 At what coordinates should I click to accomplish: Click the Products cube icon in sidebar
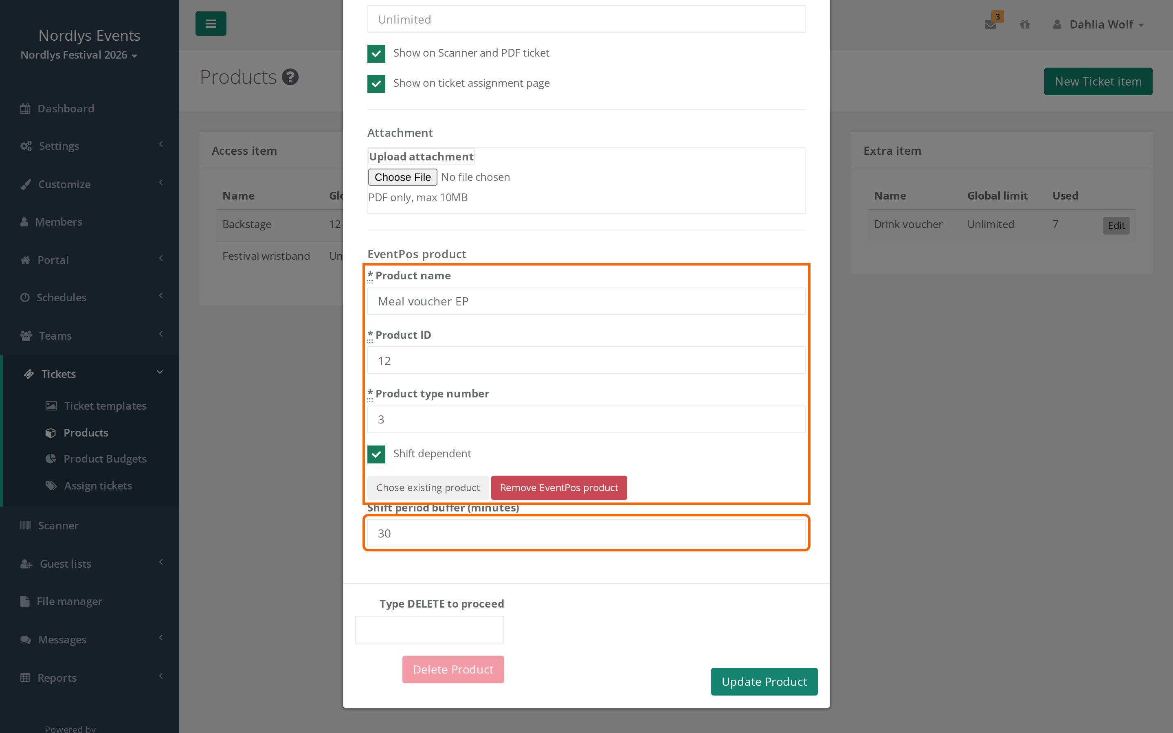(51, 432)
